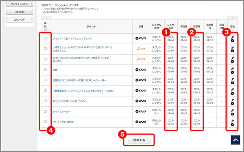Open ワイルド・スピード／ジェットブレイク title link
The width and height of the screenshot is (244, 152).
73,39
